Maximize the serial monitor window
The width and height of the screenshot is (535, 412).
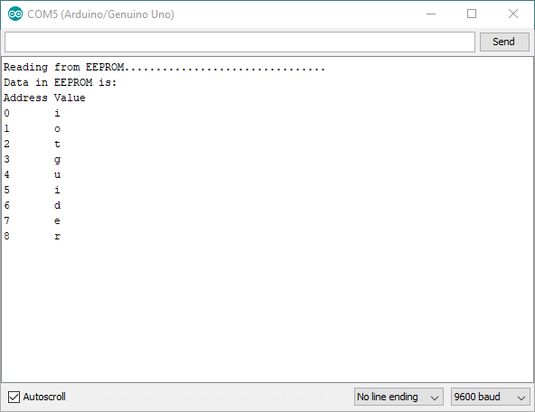472,14
